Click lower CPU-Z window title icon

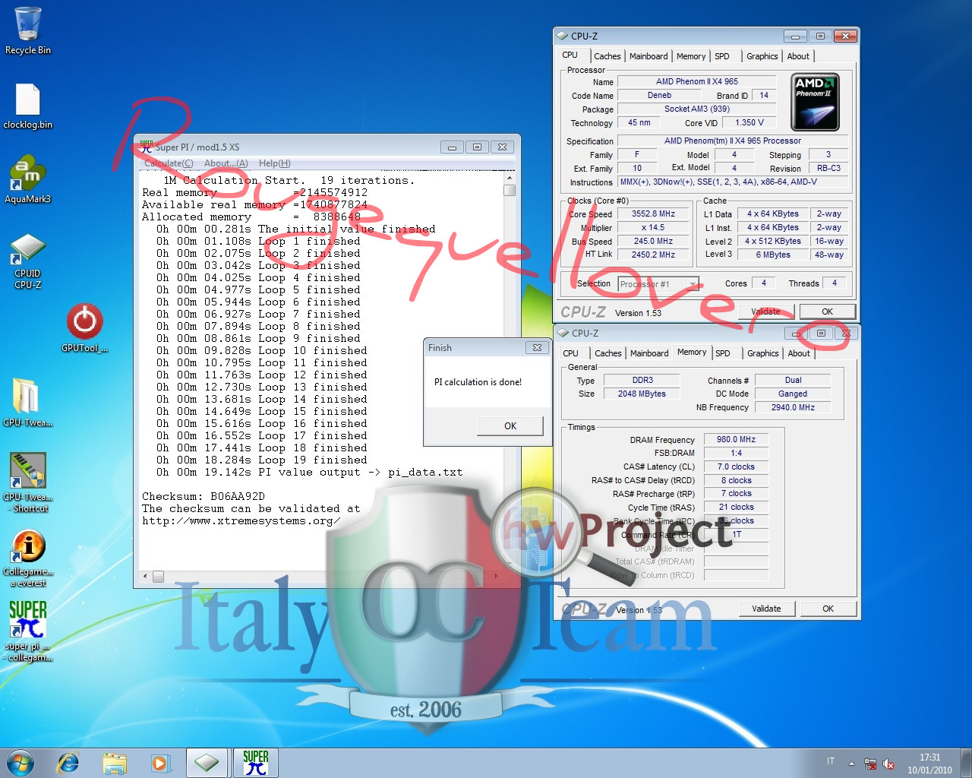coord(563,333)
